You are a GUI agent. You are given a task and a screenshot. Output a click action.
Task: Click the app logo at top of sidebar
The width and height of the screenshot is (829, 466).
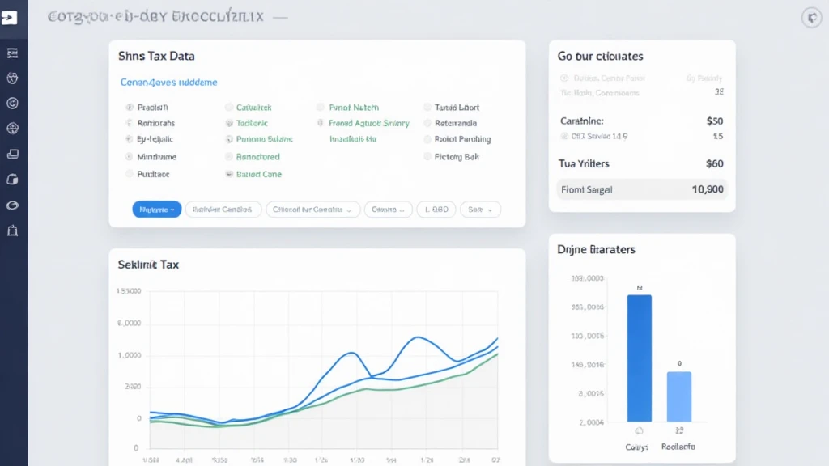10,18
